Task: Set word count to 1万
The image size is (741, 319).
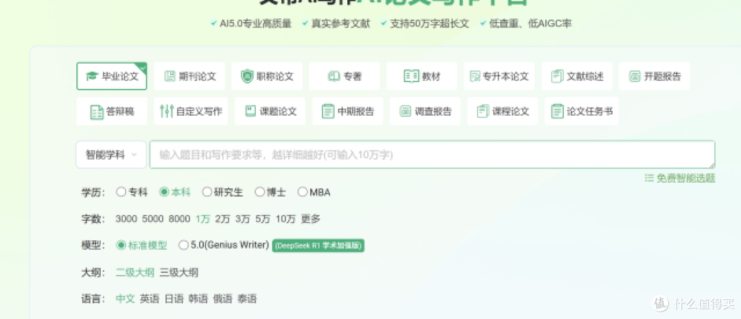Action: 202,219
